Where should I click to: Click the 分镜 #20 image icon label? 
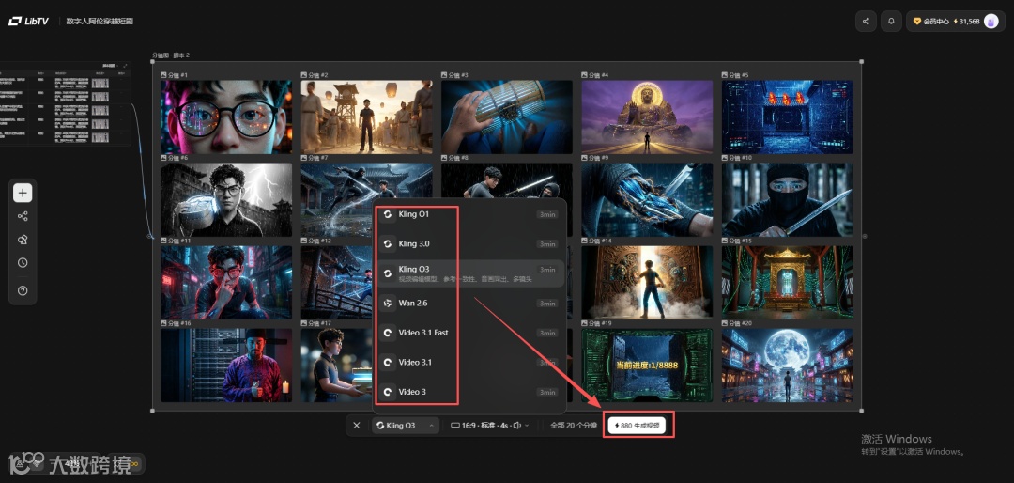pos(738,323)
